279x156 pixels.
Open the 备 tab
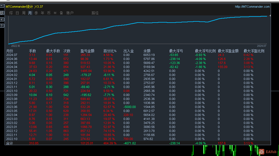coord(62,13)
